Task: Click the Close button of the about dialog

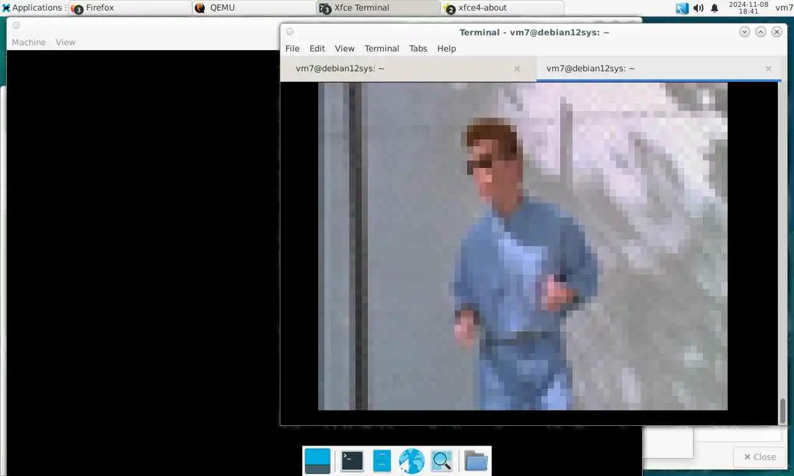Action: pos(760,457)
